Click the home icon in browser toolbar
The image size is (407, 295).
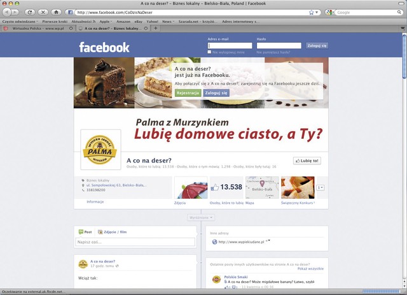click(57, 12)
